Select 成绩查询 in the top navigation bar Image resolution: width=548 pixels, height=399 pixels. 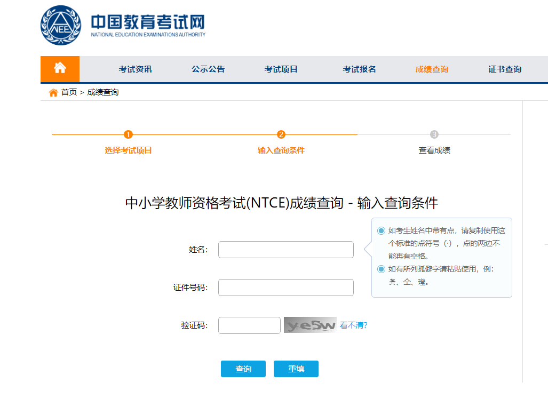(432, 69)
